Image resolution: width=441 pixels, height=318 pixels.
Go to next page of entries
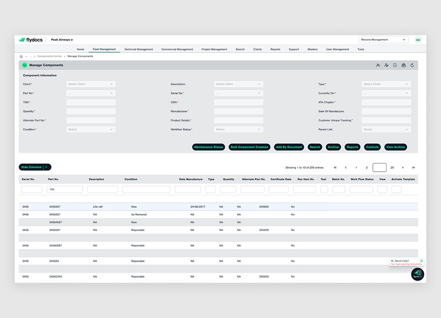coord(403,167)
